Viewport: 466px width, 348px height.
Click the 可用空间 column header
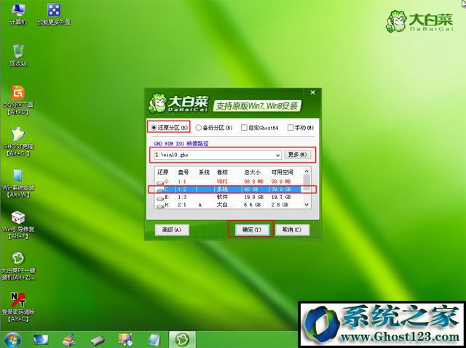(282, 172)
